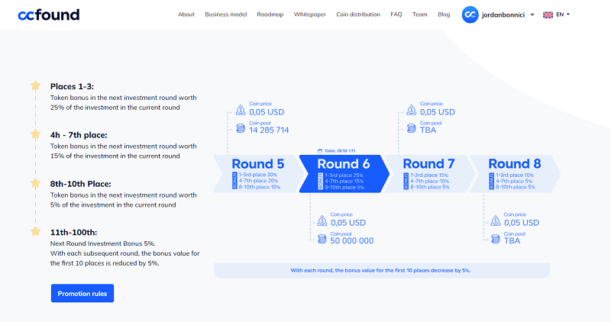Open the Blog link

click(x=444, y=14)
